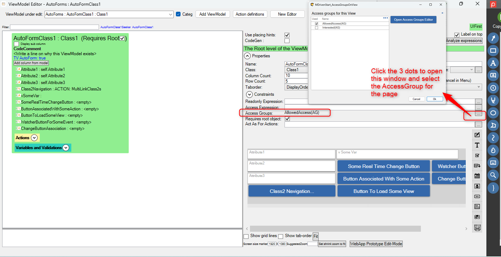Check the Interested(AG) access group checkbox
501x257 pixels.
[317, 28]
